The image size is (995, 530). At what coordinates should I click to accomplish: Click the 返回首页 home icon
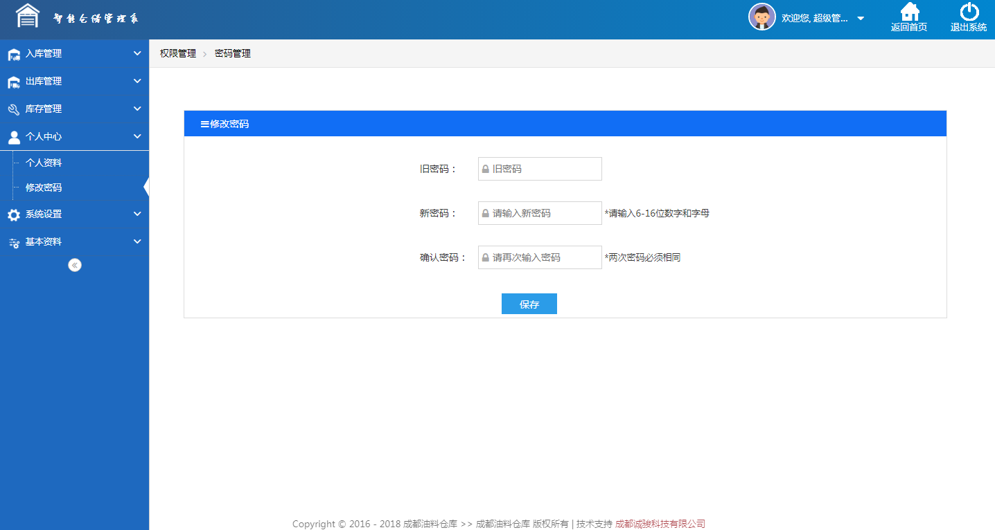tap(909, 12)
